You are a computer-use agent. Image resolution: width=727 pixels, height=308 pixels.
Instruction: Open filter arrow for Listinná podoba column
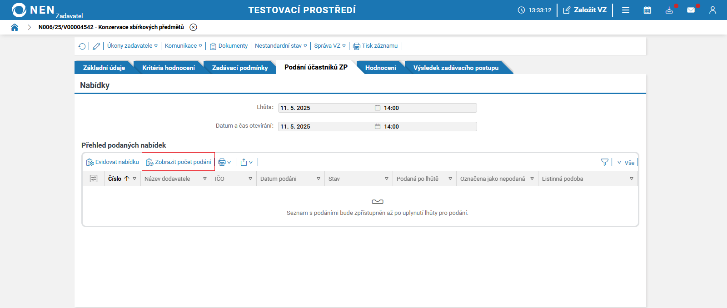point(632,179)
